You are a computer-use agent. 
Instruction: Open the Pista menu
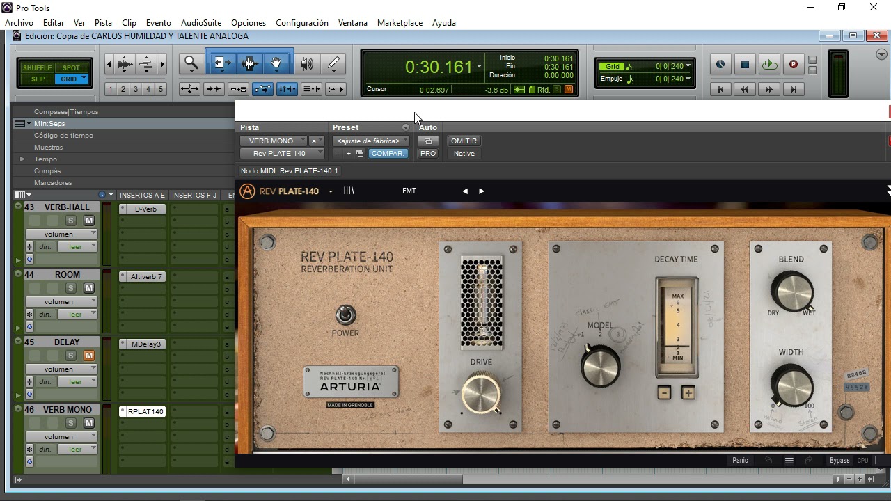coord(103,23)
